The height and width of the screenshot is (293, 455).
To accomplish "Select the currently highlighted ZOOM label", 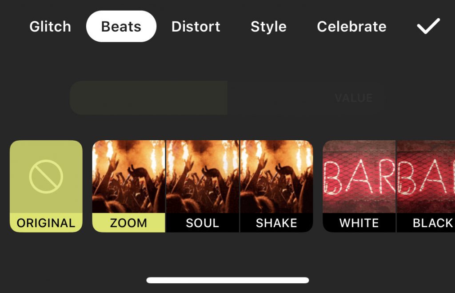I will (x=129, y=223).
